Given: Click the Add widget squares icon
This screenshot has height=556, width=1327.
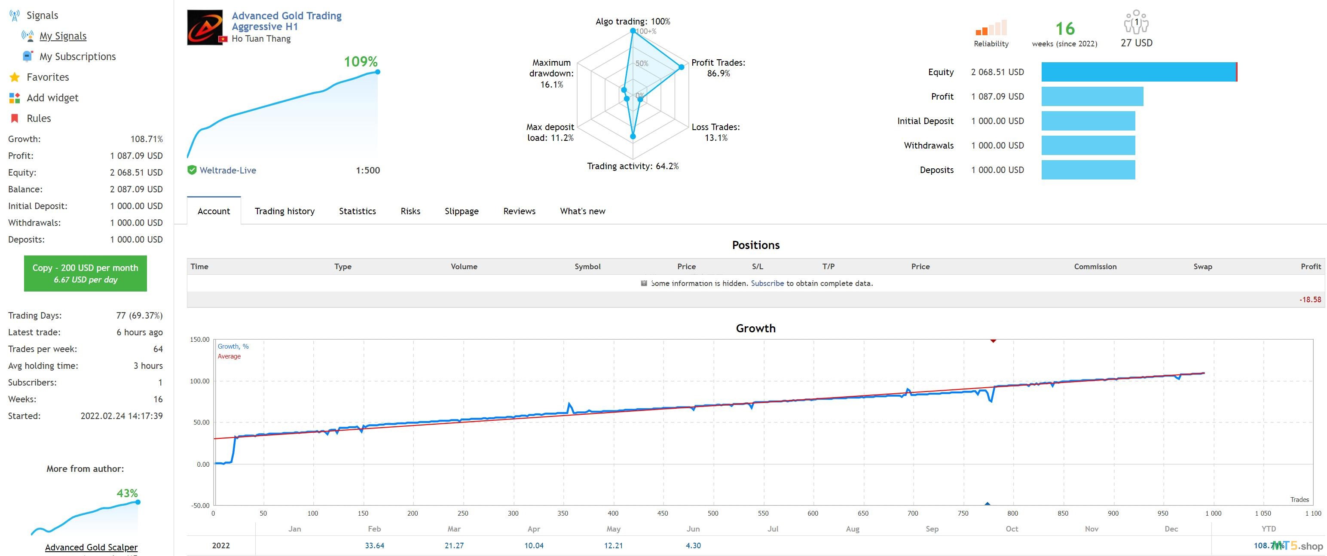Looking at the screenshot, I should pyautogui.click(x=15, y=98).
